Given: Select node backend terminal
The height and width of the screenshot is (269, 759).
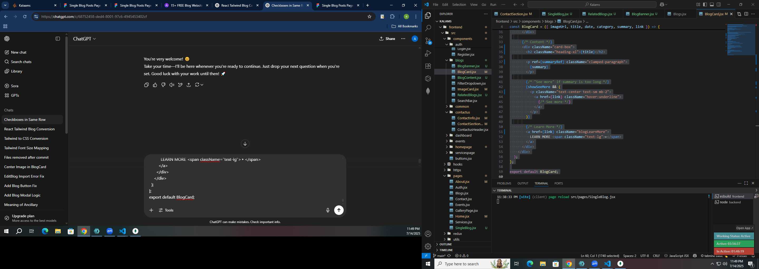Looking at the screenshot, I should (x=733, y=202).
